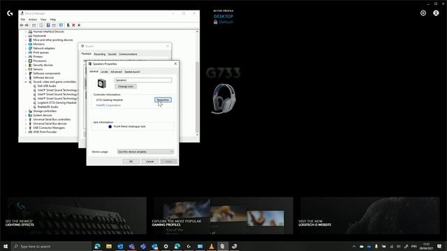Select Print queues category
The height and width of the screenshot is (251, 447).
coord(41,53)
